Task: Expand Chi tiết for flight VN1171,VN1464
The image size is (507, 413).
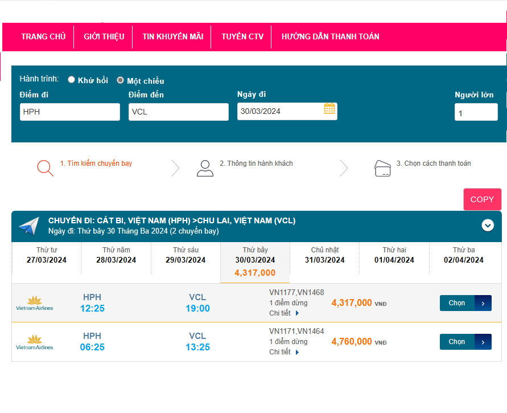Action: (284, 352)
